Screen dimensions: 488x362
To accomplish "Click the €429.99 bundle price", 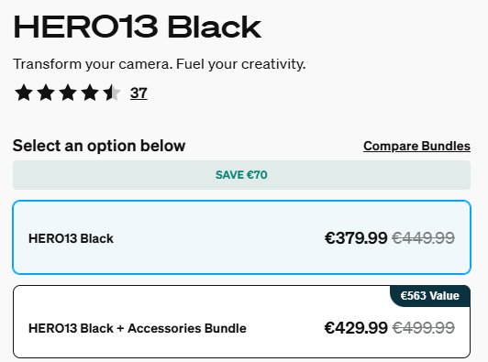I will (356, 328).
